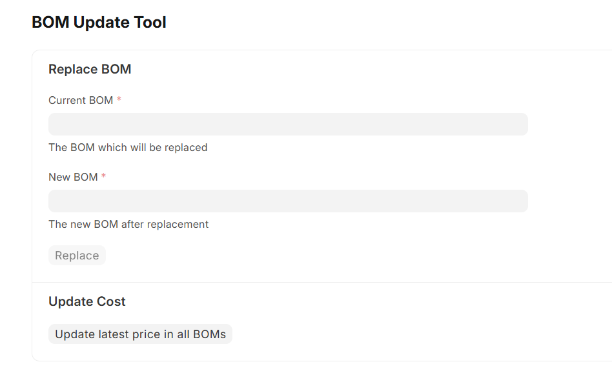Click the New BOM field label

point(73,177)
